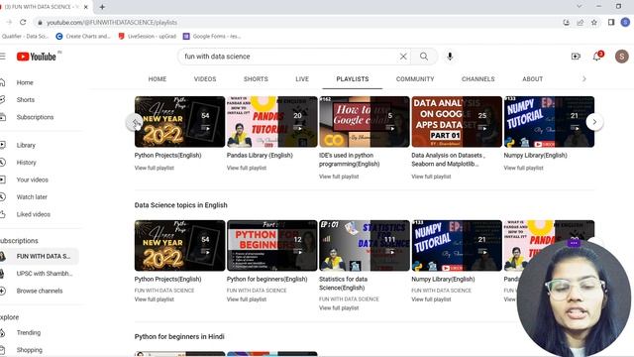
Task: Open Liked videos in sidebar
Action: pyautogui.click(x=33, y=214)
